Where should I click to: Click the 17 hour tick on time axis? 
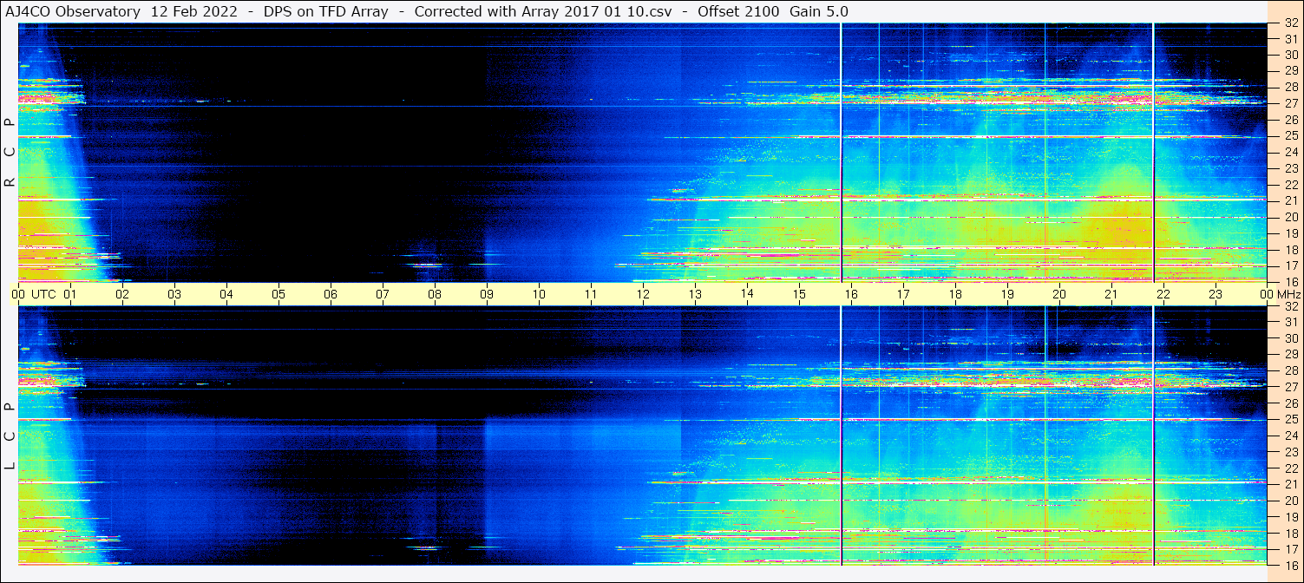point(903,294)
